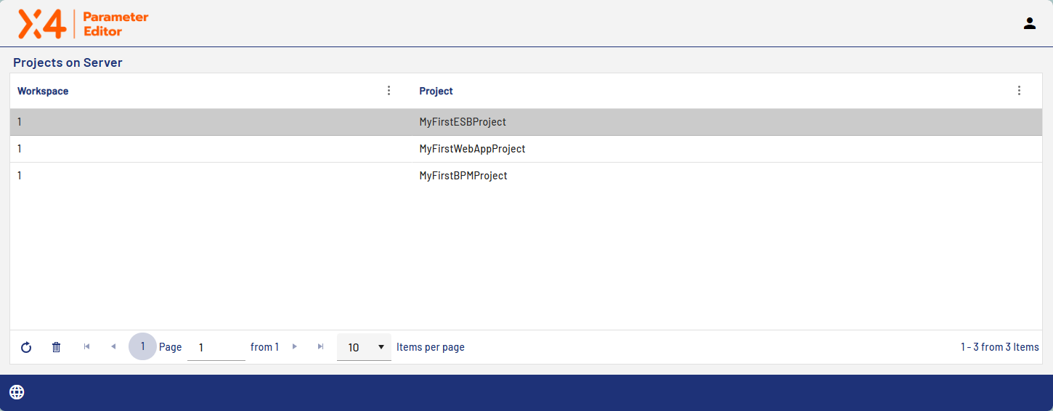The width and height of the screenshot is (1053, 411).
Task: Sort by the Workspace column header
Action: [43, 91]
